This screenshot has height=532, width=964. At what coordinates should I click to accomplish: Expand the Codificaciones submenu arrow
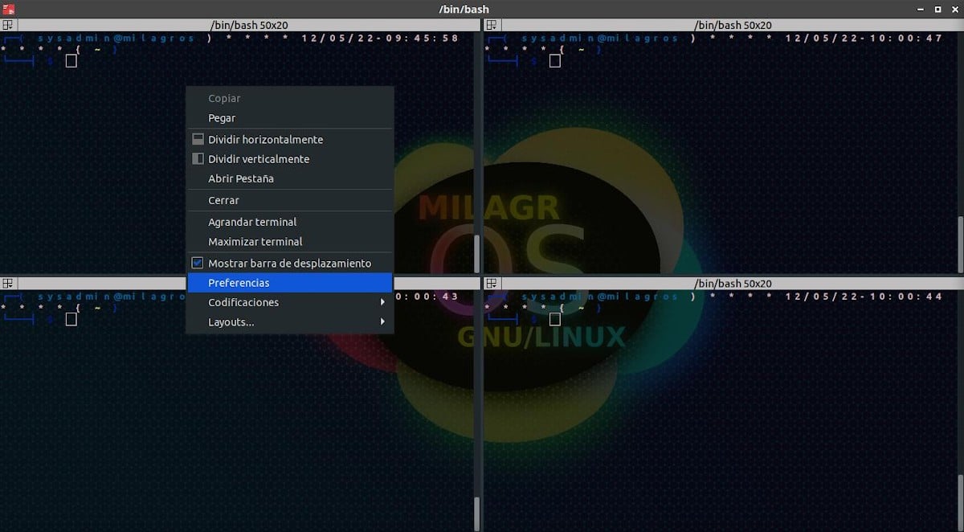[x=382, y=302]
